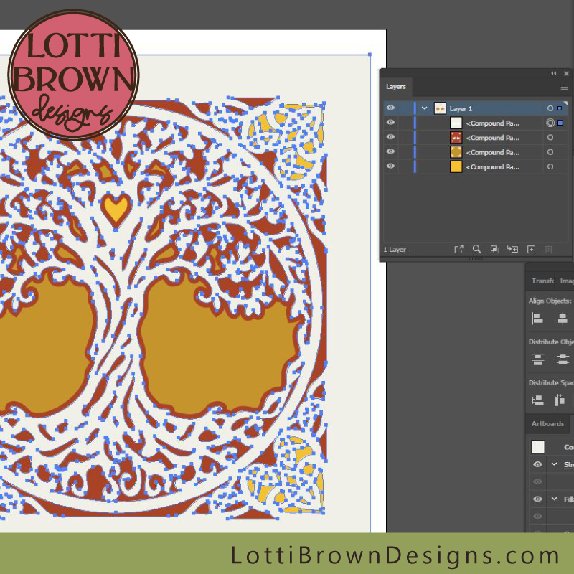Click the yellow heart in the artwork
This screenshot has width=574, height=574.
[116, 209]
